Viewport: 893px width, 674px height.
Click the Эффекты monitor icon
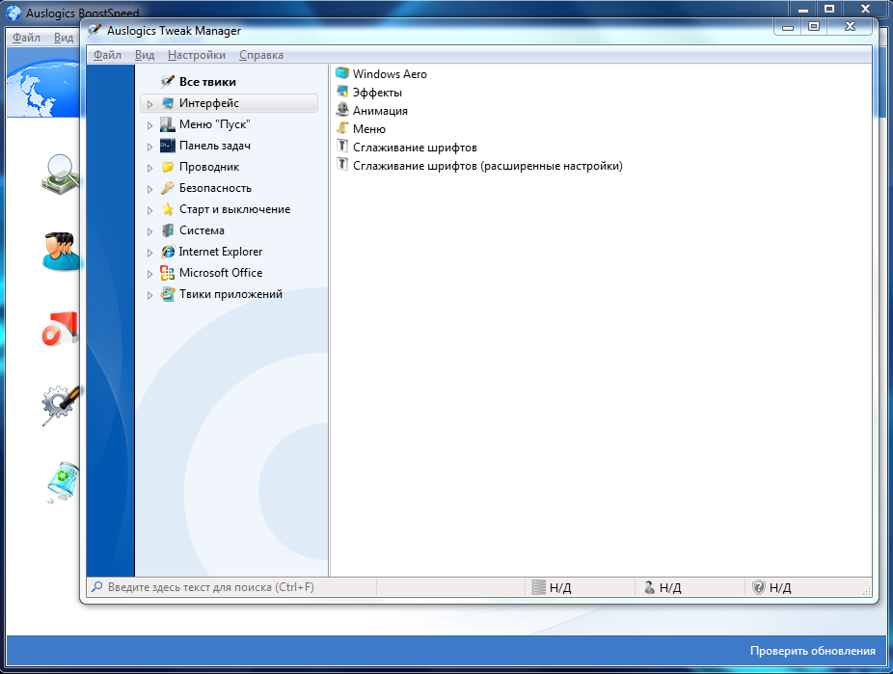point(341,92)
